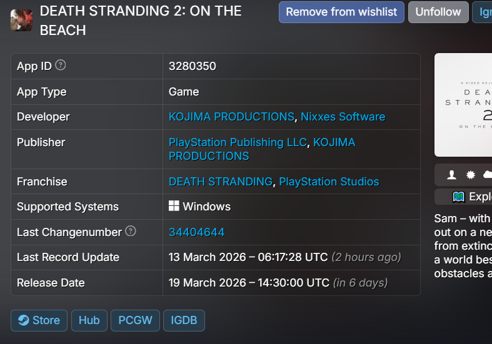This screenshot has width=492, height=344.
Task: Open the PlayStation Publishing LLC publisher link
Action: tap(238, 142)
